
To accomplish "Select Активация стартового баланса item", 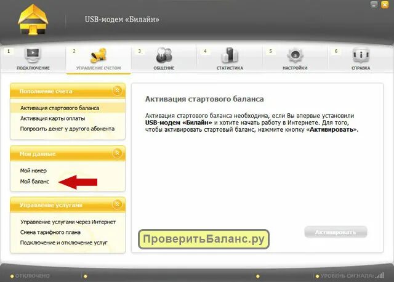I will coord(68,108).
